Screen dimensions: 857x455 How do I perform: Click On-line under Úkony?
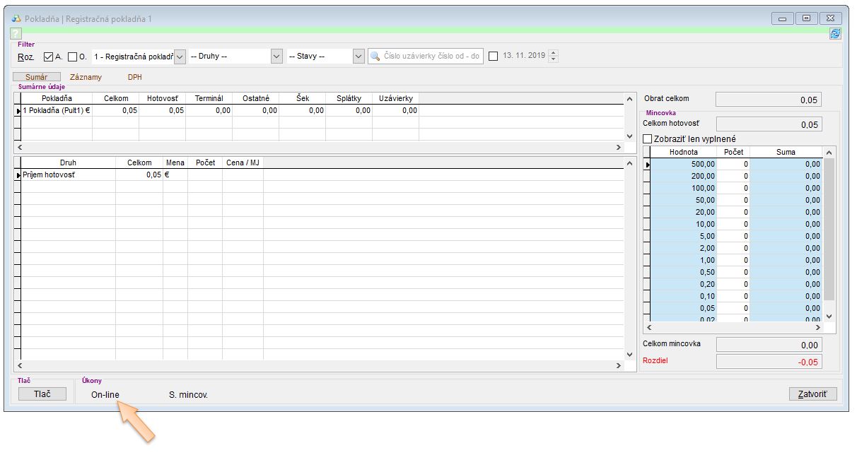pos(105,394)
